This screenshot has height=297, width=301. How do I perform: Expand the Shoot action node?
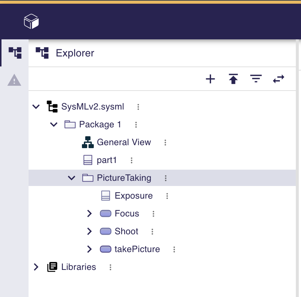tap(89, 231)
